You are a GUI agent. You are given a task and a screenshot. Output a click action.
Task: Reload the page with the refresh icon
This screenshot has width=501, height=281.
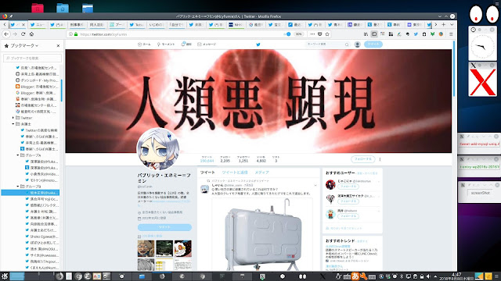tap(23, 34)
